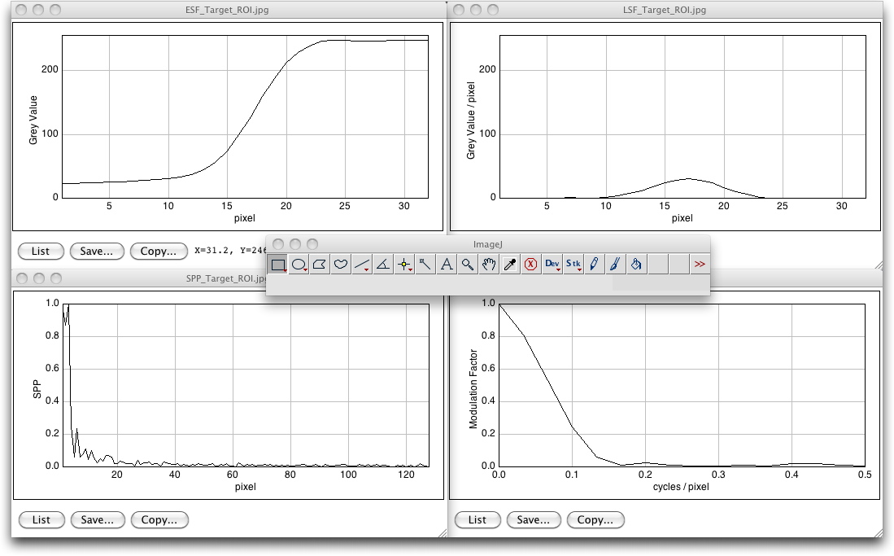Click the SPP_Target_ROI.jpg window title
The width and height of the screenshot is (894, 556).
pyautogui.click(x=226, y=278)
